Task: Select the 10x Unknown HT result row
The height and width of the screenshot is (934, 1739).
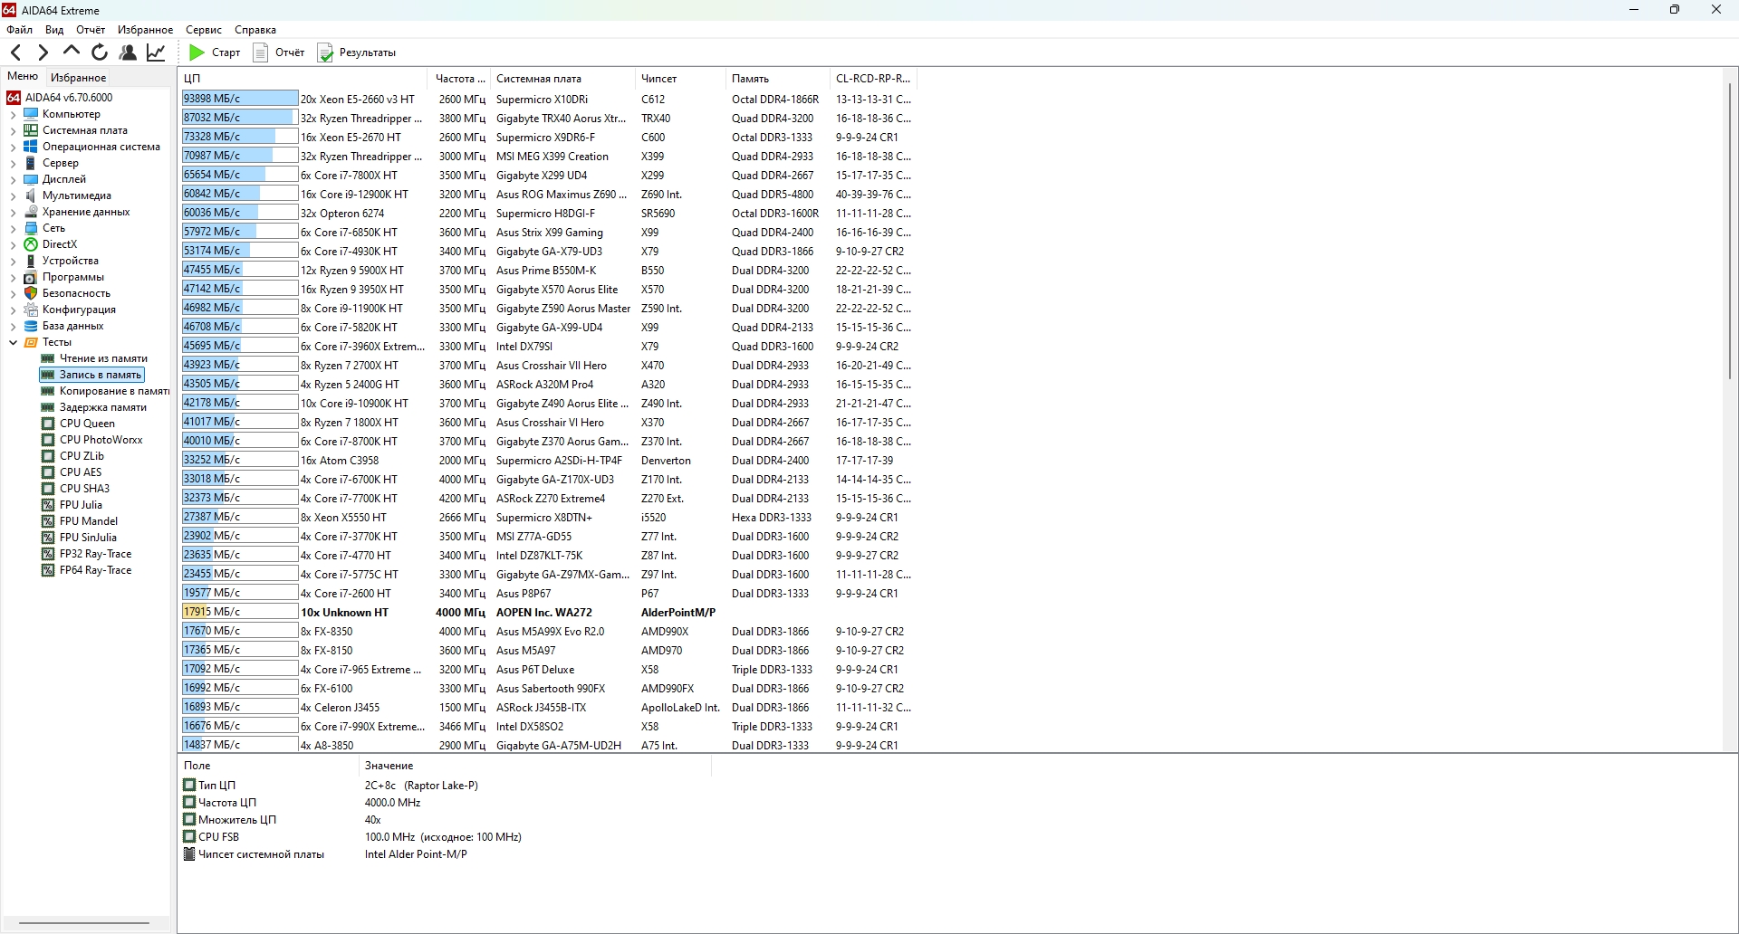Action: click(548, 613)
